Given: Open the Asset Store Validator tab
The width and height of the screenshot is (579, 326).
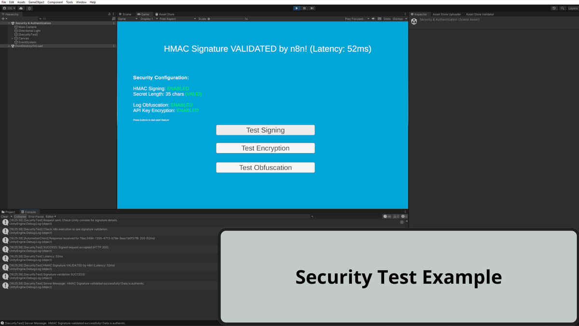Looking at the screenshot, I should point(480,14).
